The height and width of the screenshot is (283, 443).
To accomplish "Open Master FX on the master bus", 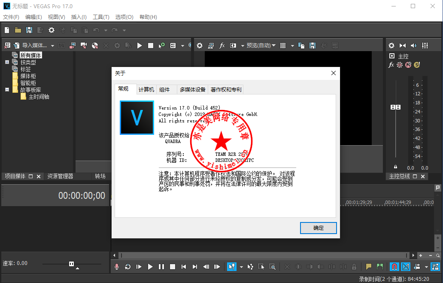I will 391,65.
